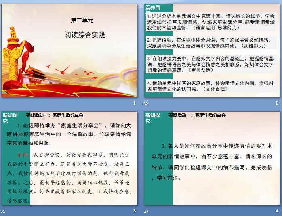The height and width of the screenshot is (216, 282).
Task: Select the slide 3 thumbnail with example text
Action: click(69, 158)
